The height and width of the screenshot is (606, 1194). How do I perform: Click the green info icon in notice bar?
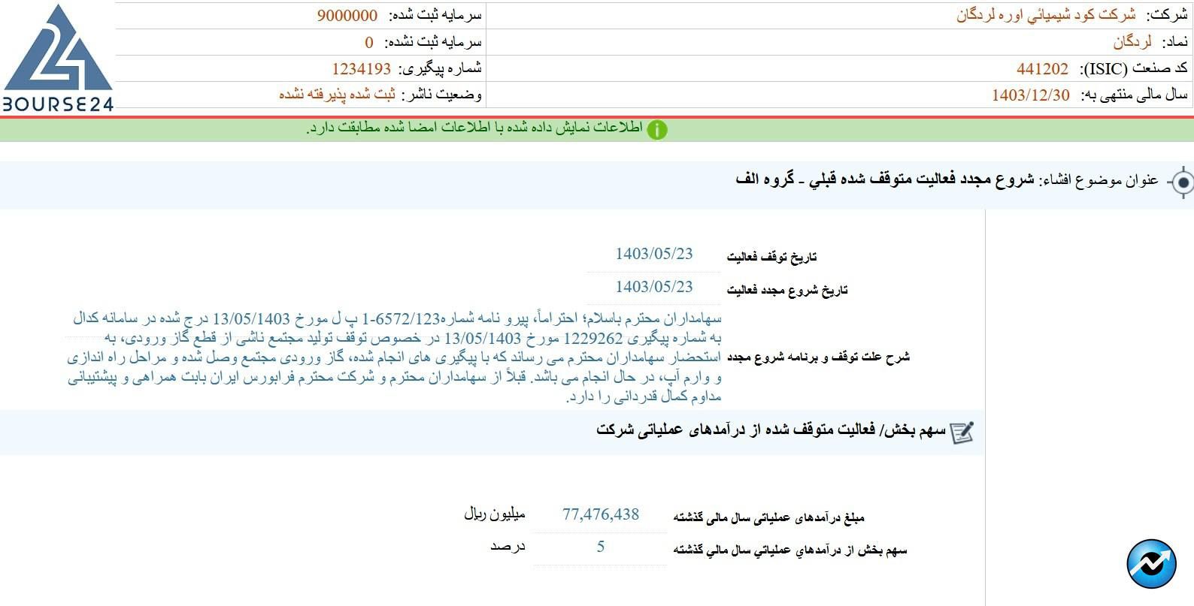pos(656,129)
